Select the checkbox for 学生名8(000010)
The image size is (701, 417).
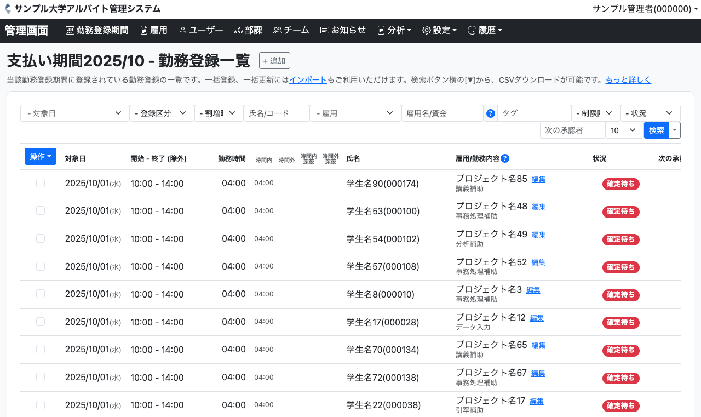click(x=41, y=294)
